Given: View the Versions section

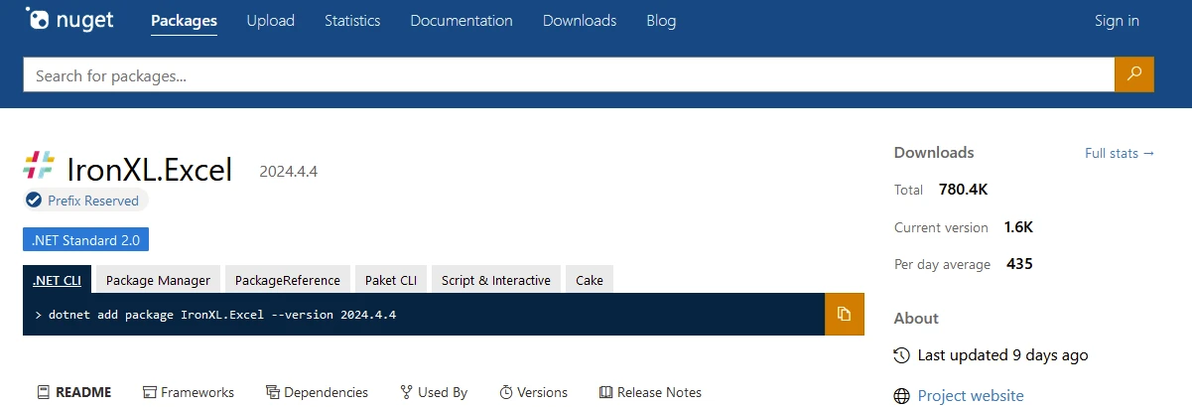Looking at the screenshot, I should point(534,392).
